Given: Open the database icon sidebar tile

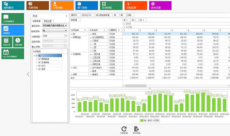Looking at the screenshot, I should [x=7, y=42].
